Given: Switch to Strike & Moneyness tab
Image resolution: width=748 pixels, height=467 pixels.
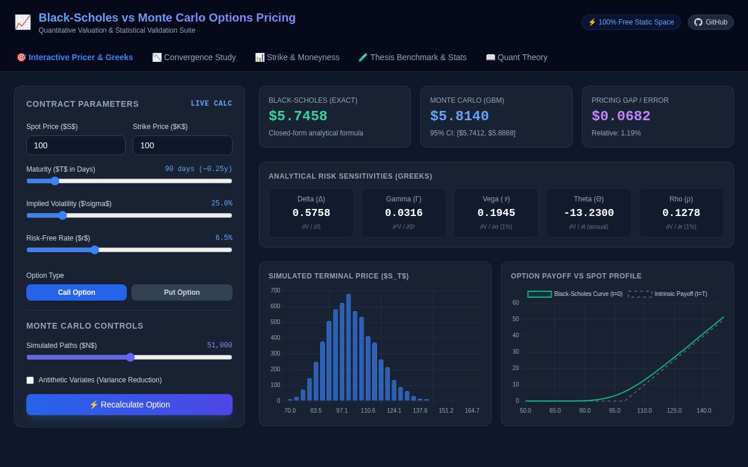Looking at the screenshot, I should 297,57.
